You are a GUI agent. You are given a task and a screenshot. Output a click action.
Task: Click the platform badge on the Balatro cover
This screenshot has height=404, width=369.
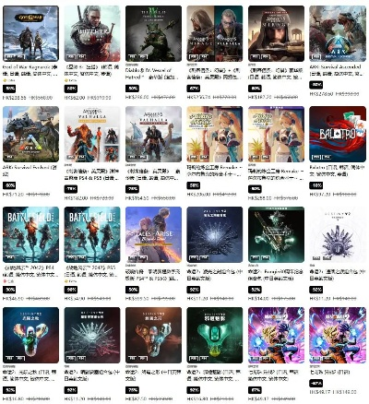click(x=322, y=157)
